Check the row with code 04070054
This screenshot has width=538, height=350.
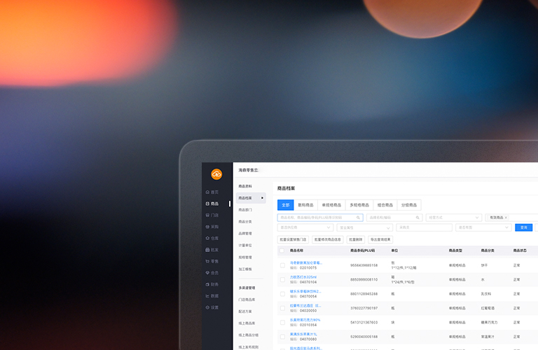point(282,294)
